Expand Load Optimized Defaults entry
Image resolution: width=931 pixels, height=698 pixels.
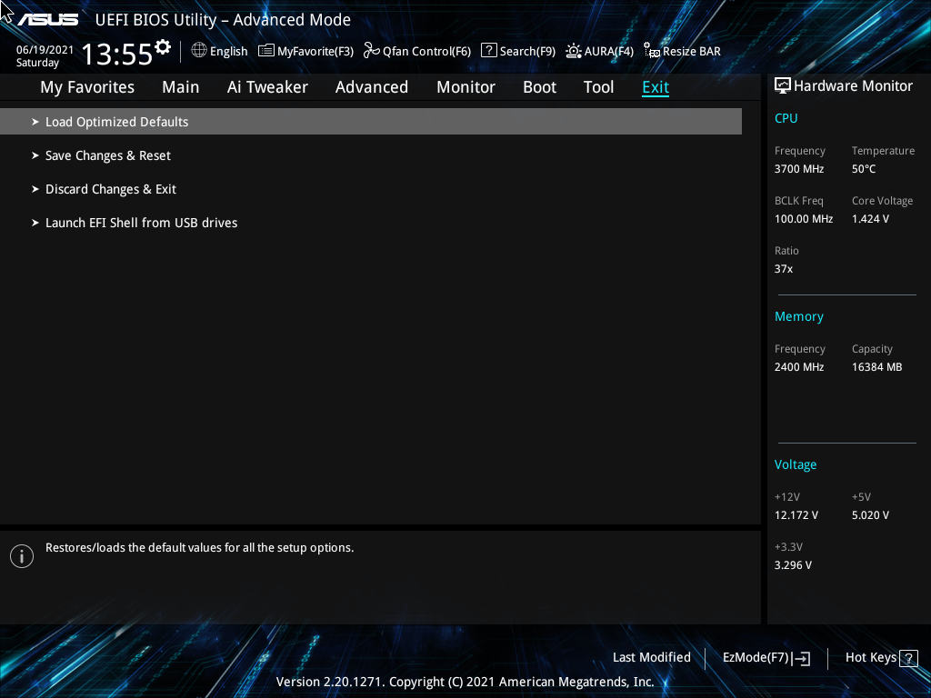tap(116, 121)
